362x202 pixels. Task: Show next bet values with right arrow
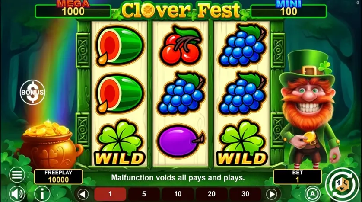(272, 194)
